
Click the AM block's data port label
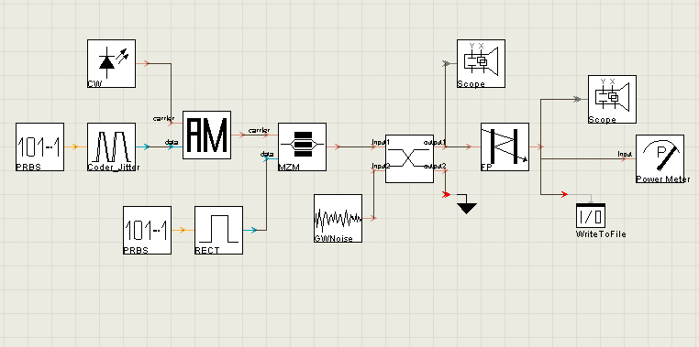172,142
